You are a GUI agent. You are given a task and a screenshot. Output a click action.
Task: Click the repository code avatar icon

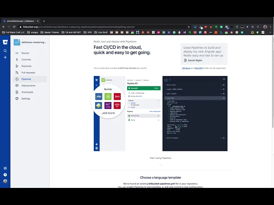point(17,42)
